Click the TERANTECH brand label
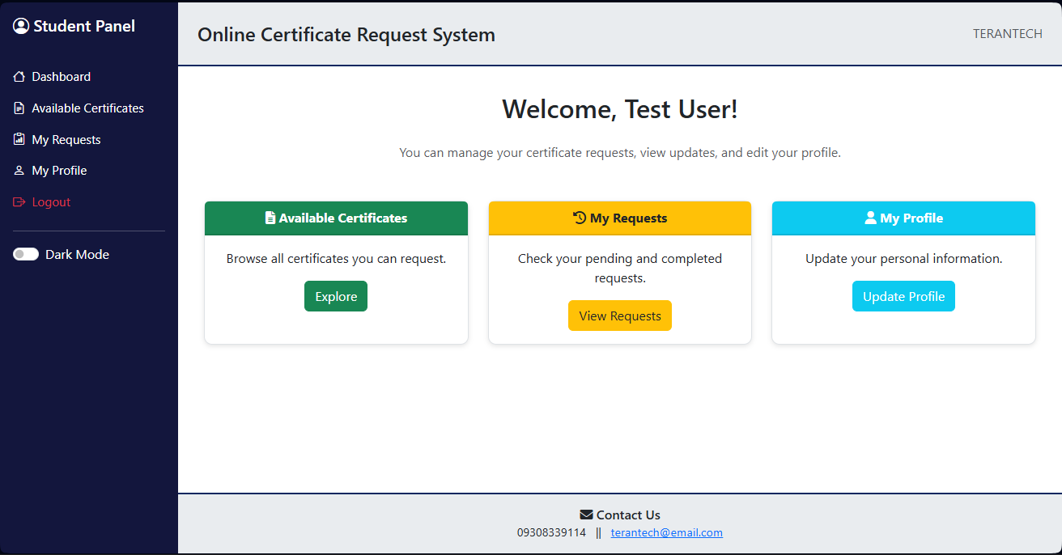Screen dimensions: 1062x555 click(1007, 33)
